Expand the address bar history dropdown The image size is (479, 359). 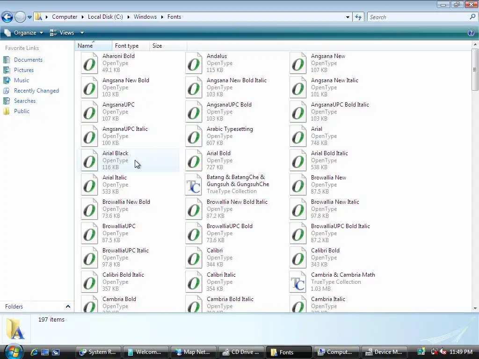[348, 17]
